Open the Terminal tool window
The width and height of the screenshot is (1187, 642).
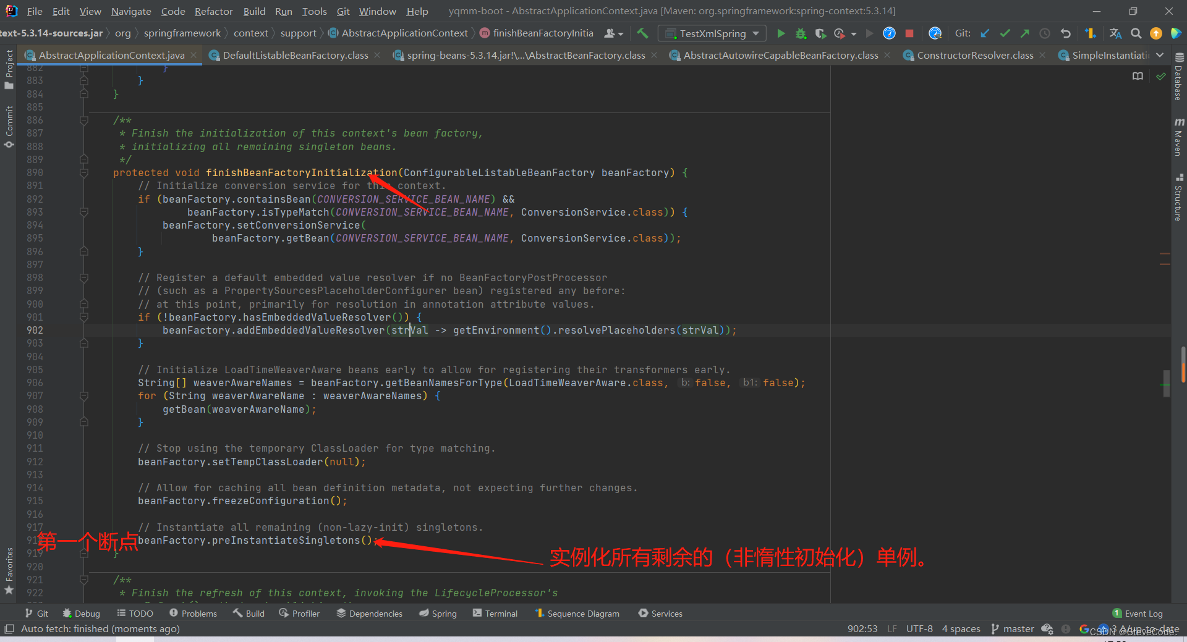coord(495,614)
